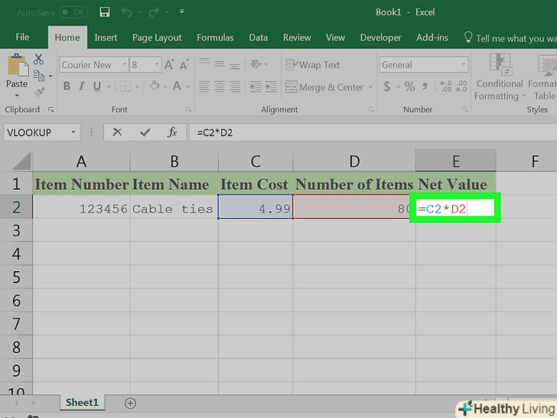
Task: Select cell B2 containing Cable ties
Action: pos(173,207)
